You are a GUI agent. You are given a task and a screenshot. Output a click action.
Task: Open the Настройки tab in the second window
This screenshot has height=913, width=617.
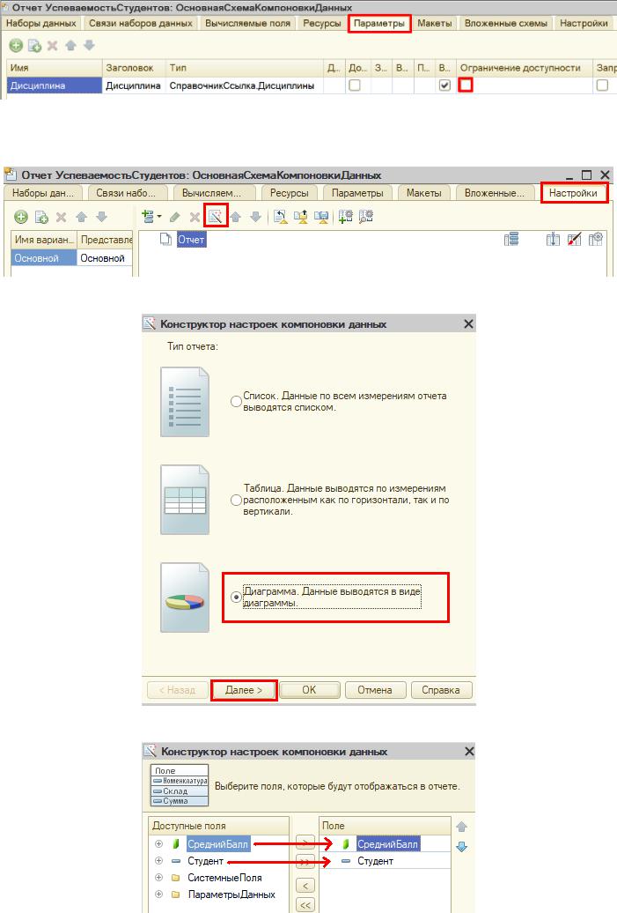point(574,193)
